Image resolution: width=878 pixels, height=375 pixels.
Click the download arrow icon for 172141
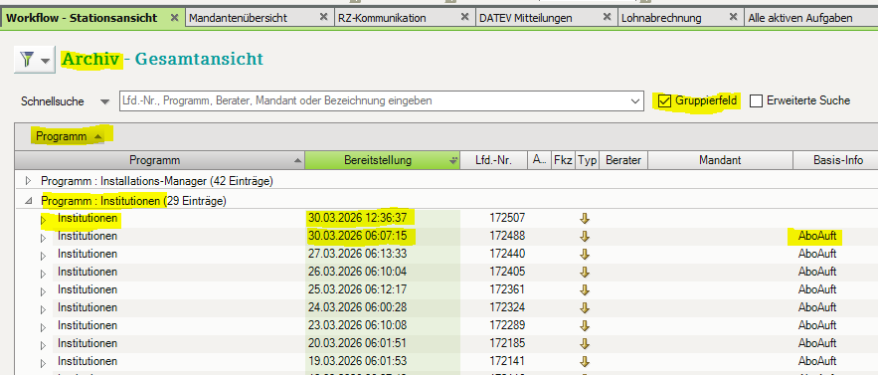[x=585, y=361]
